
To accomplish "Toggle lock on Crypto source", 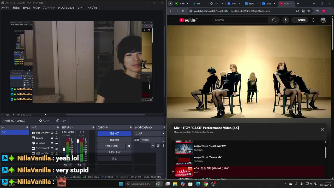I will point(56,138).
